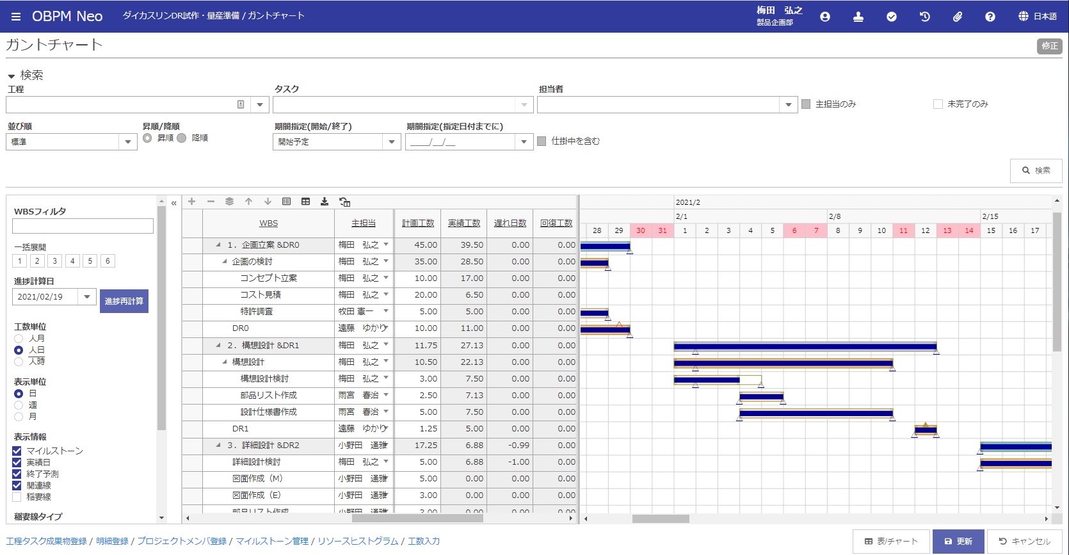Click the 検索 search button
Image resolution: width=1069 pixels, height=555 pixels.
[1036, 170]
